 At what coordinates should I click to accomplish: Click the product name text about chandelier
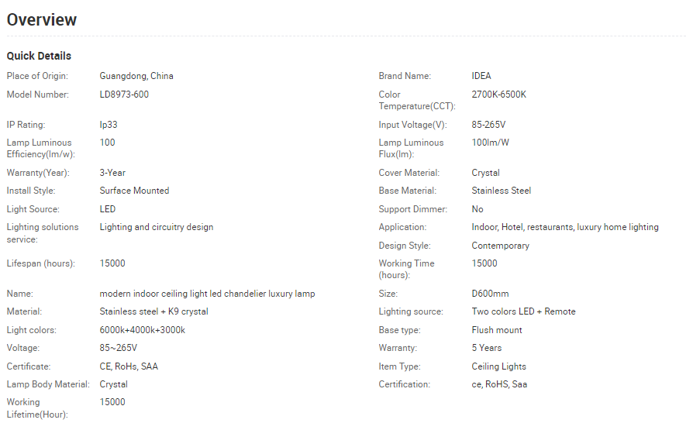coord(208,294)
